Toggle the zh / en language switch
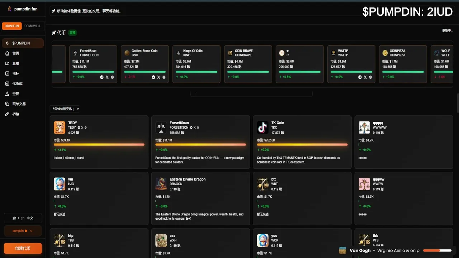Image resolution: width=459 pixels, height=258 pixels. (23, 218)
